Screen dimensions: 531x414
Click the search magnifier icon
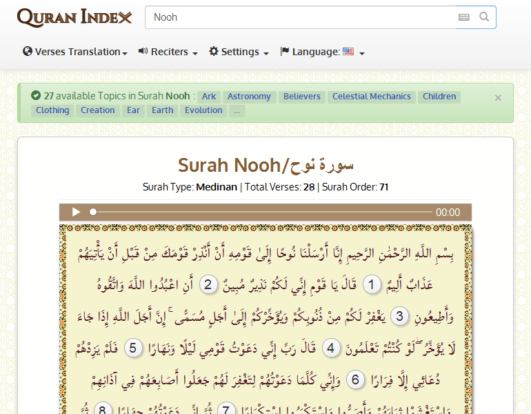point(485,17)
